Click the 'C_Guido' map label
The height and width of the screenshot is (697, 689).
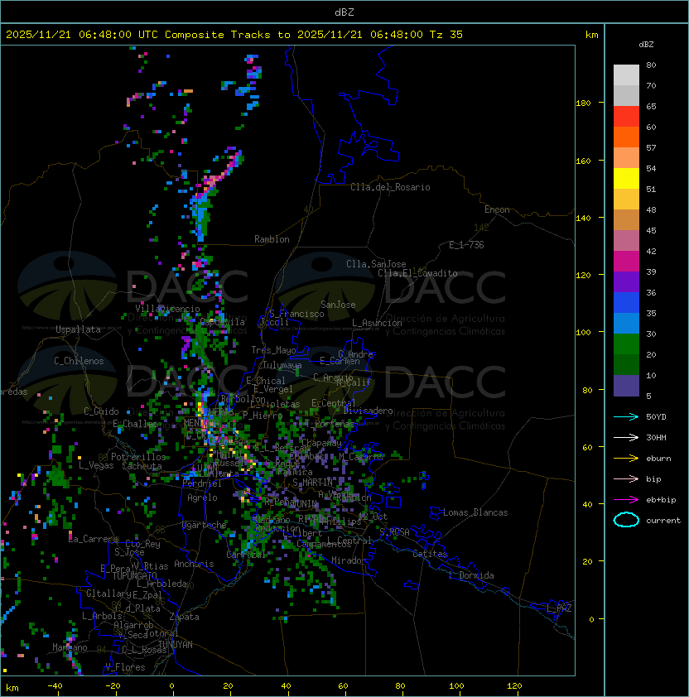click(x=101, y=411)
